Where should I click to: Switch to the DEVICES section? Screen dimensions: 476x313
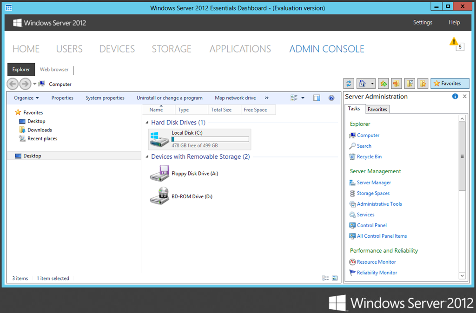pyautogui.click(x=117, y=49)
